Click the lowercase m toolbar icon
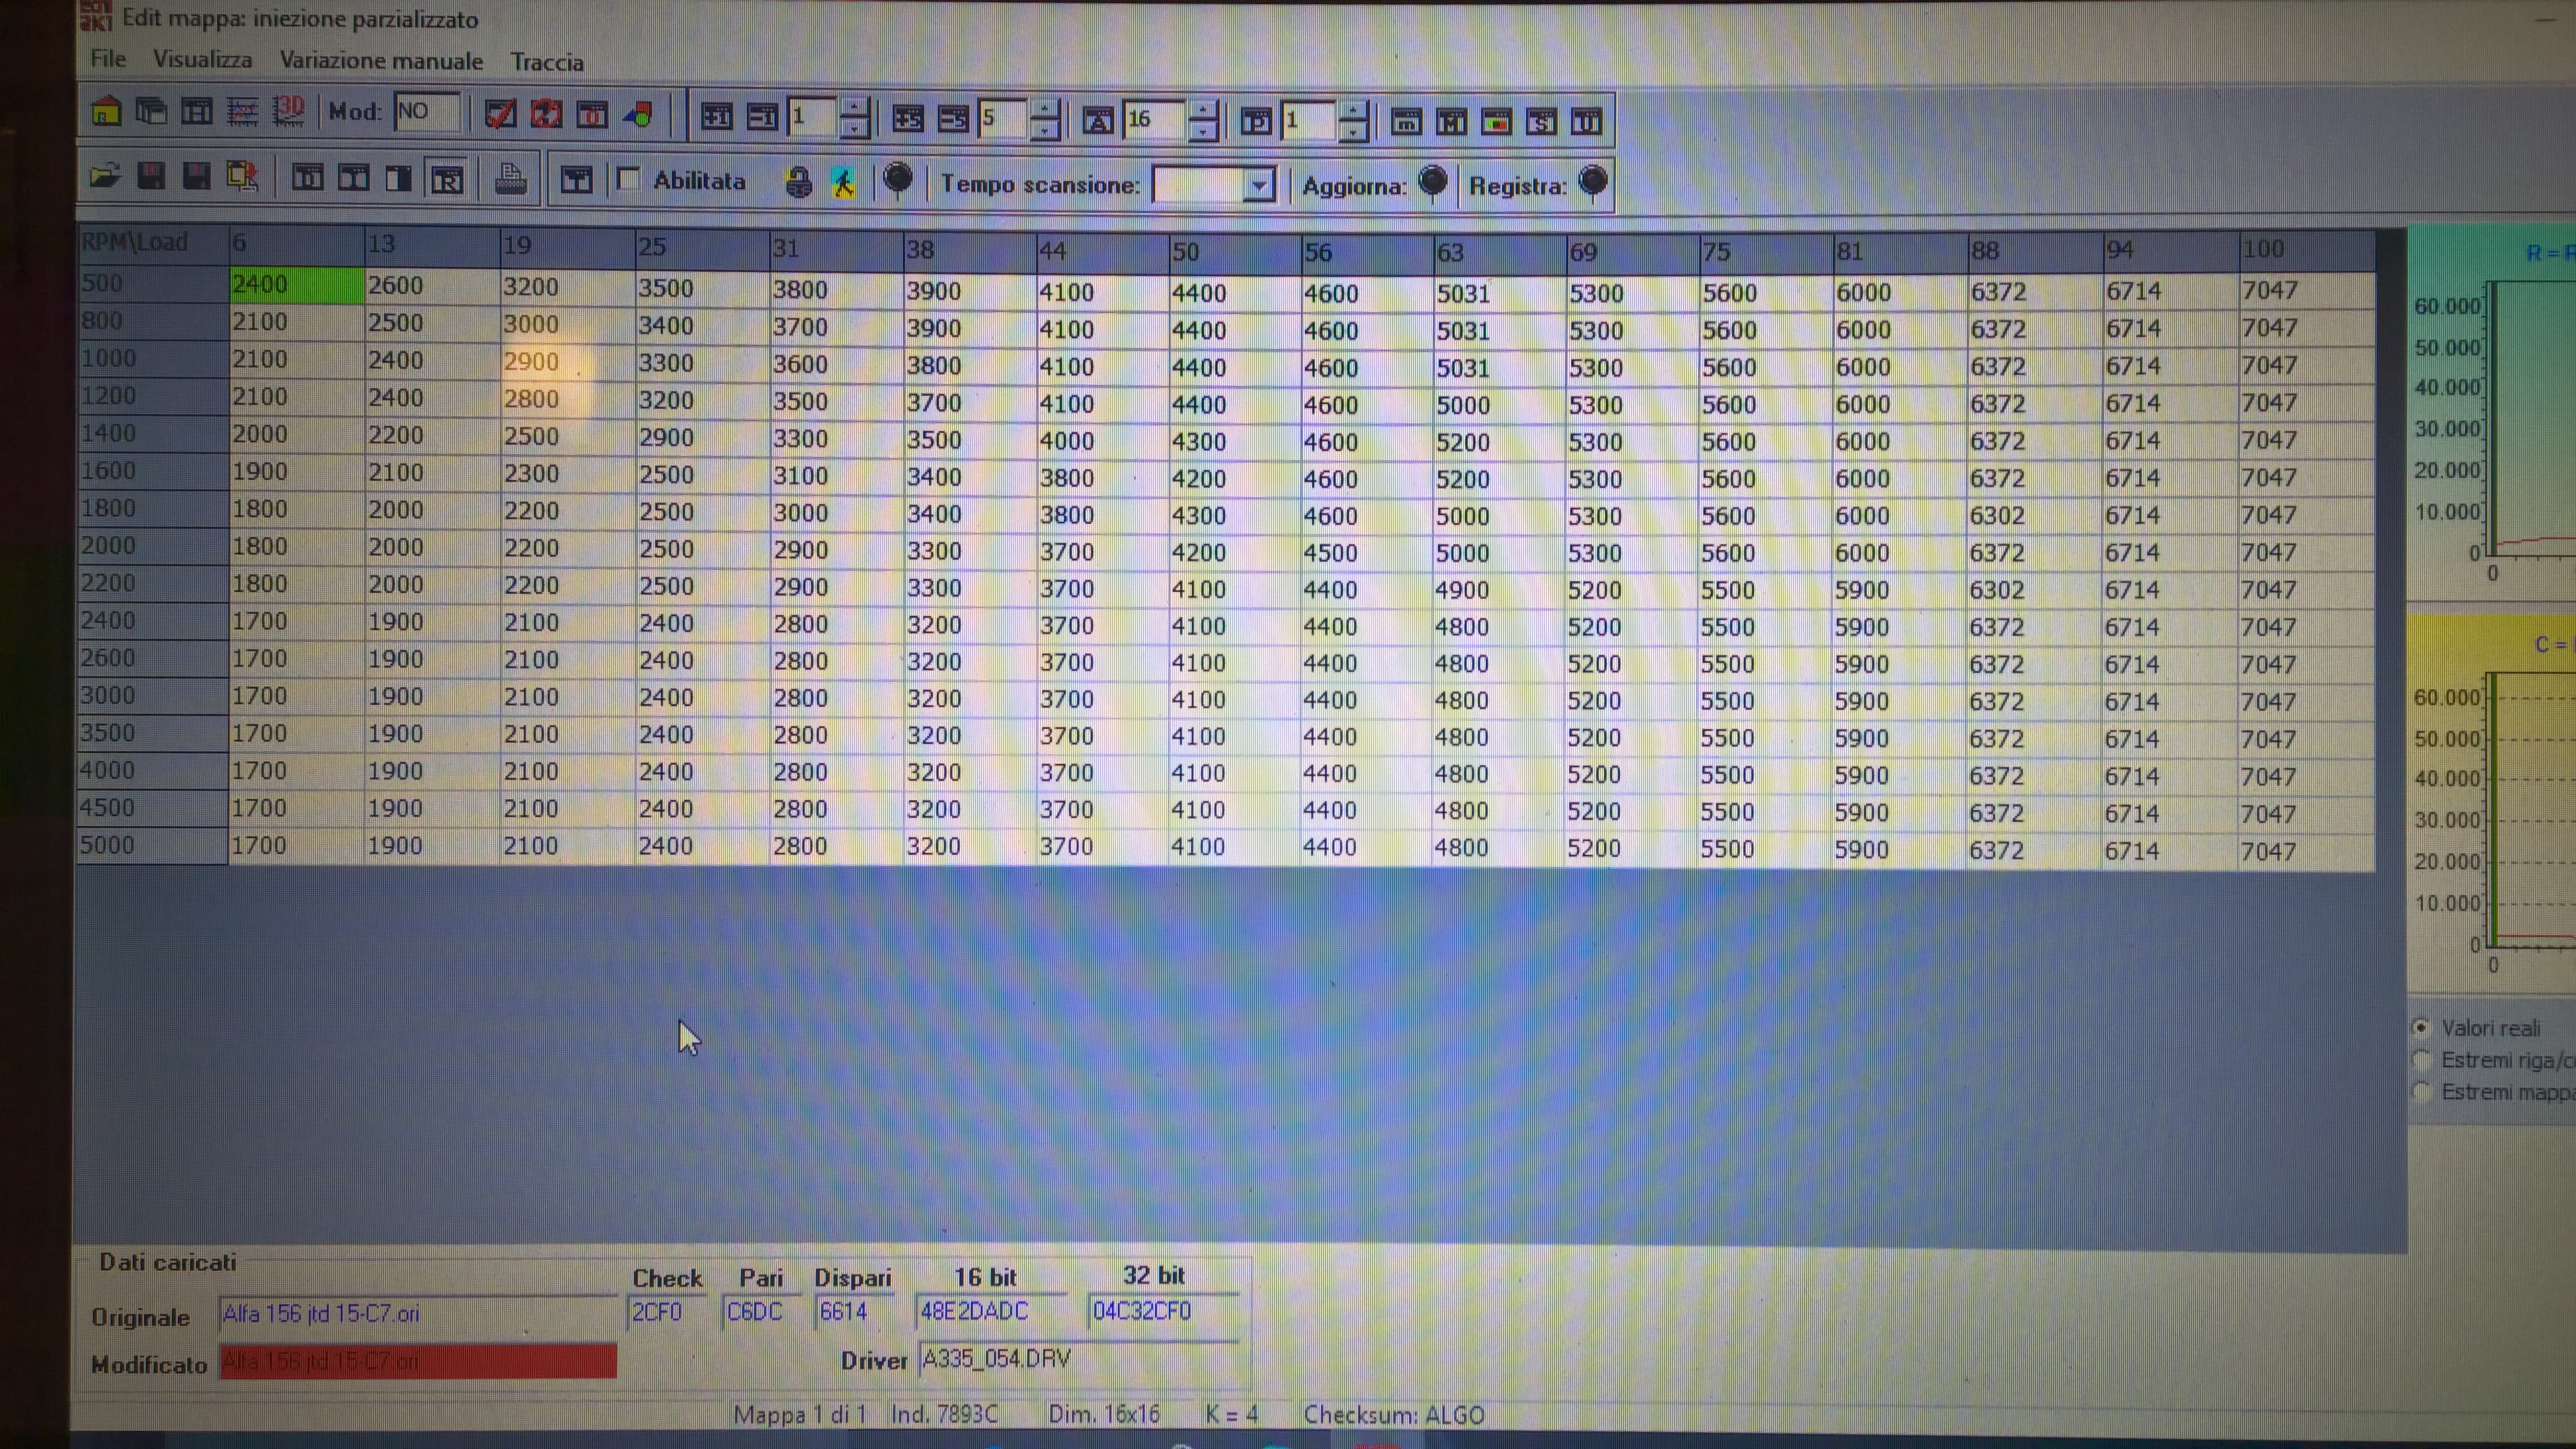This screenshot has height=1449, width=2576. [1406, 122]
